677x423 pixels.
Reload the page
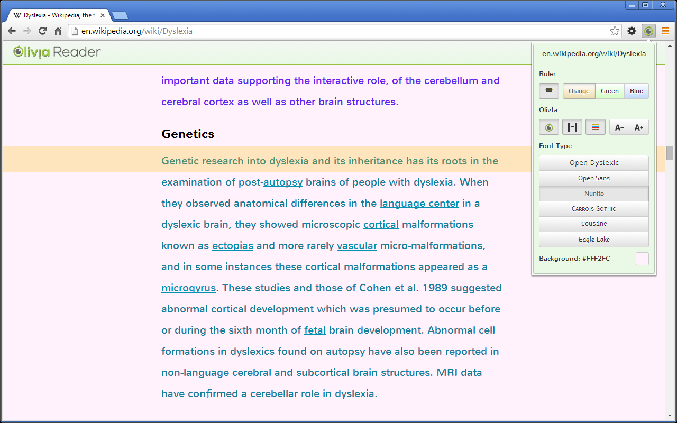[42, 31]
